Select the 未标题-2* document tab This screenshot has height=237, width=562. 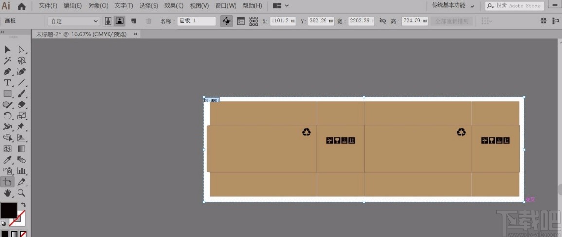click(82, 34)
